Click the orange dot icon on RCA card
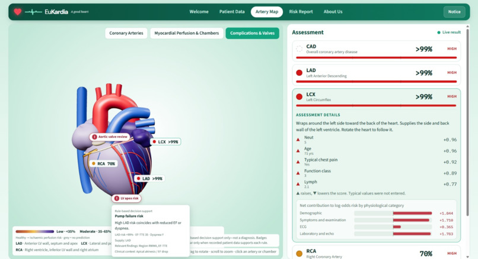 point(299,253)
